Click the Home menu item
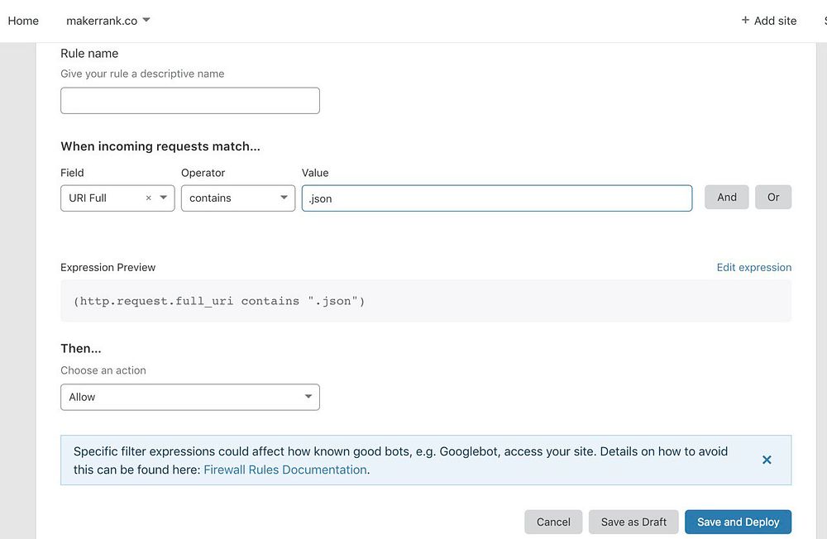This screenshot has width=827, height=539. 23,21
